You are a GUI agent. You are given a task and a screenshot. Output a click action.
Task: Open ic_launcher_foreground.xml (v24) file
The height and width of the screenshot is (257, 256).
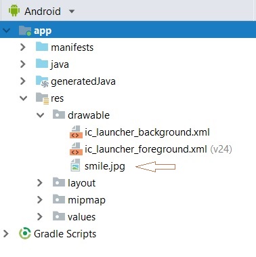click(x=158, y=149)
